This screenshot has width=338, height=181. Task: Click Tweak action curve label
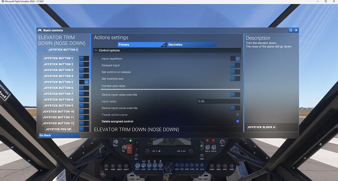(115, 114)
